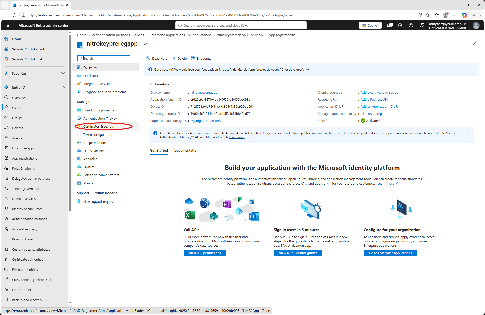
Task: Open Learn more link in ADAL banner
Action: point(237,137)
